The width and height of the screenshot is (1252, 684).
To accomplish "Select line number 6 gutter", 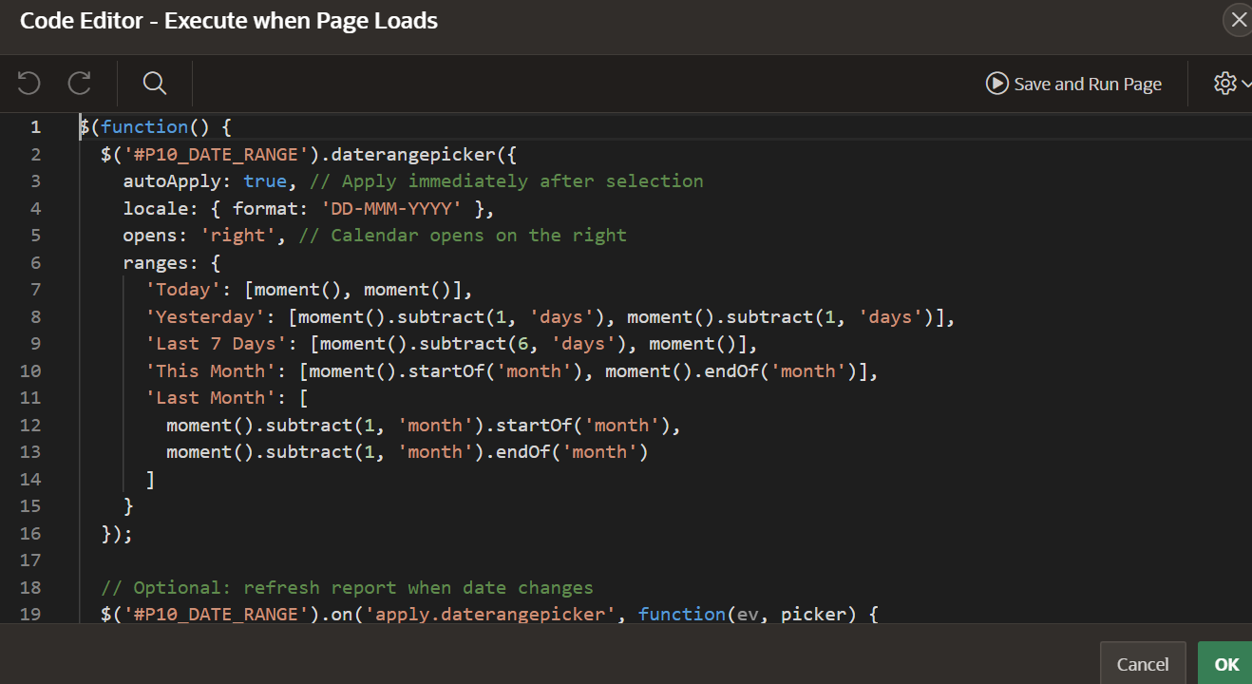I will (35, 262).
